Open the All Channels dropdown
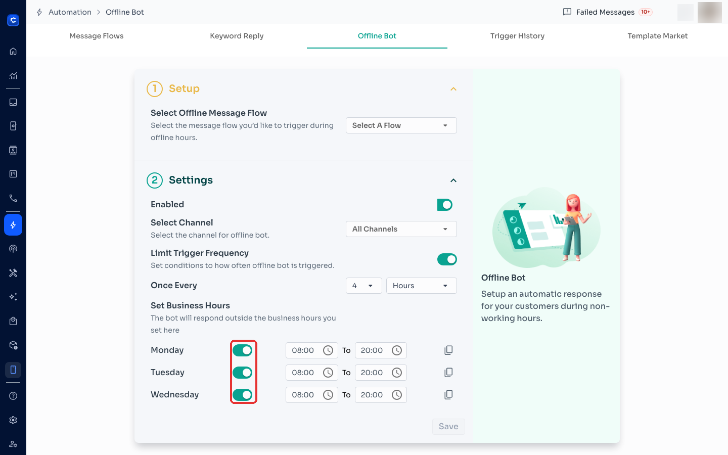The image size is (728, 455). click(x=401, y=229)
